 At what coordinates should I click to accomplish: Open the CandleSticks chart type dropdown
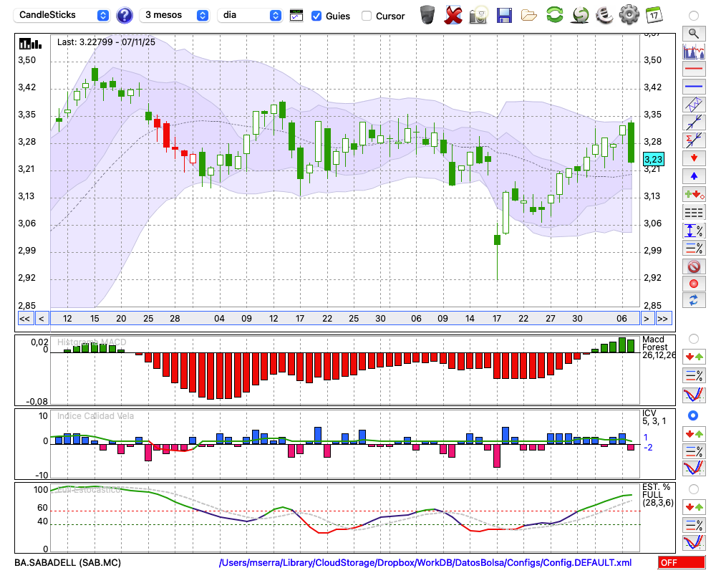coord(63,15)
